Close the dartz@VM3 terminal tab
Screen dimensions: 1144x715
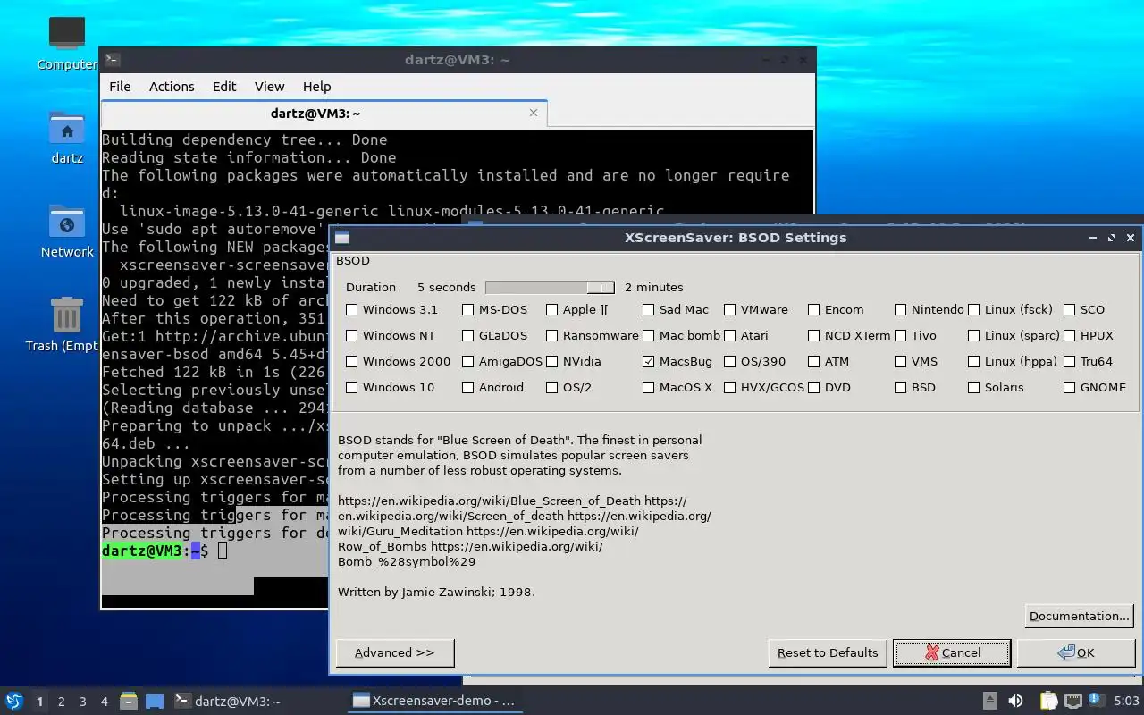point(534,113)
